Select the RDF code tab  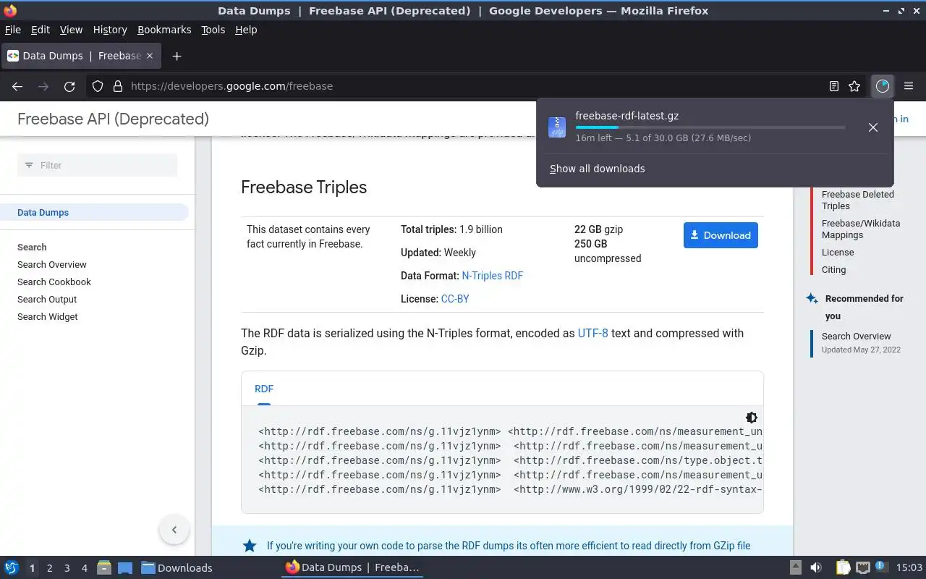click(264, 389)
